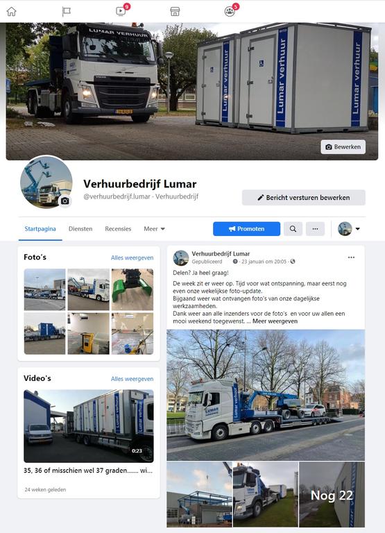Click Bericht versturen bewerken button
This screenshot has width=385, height=533.
(x=303, y=198)
